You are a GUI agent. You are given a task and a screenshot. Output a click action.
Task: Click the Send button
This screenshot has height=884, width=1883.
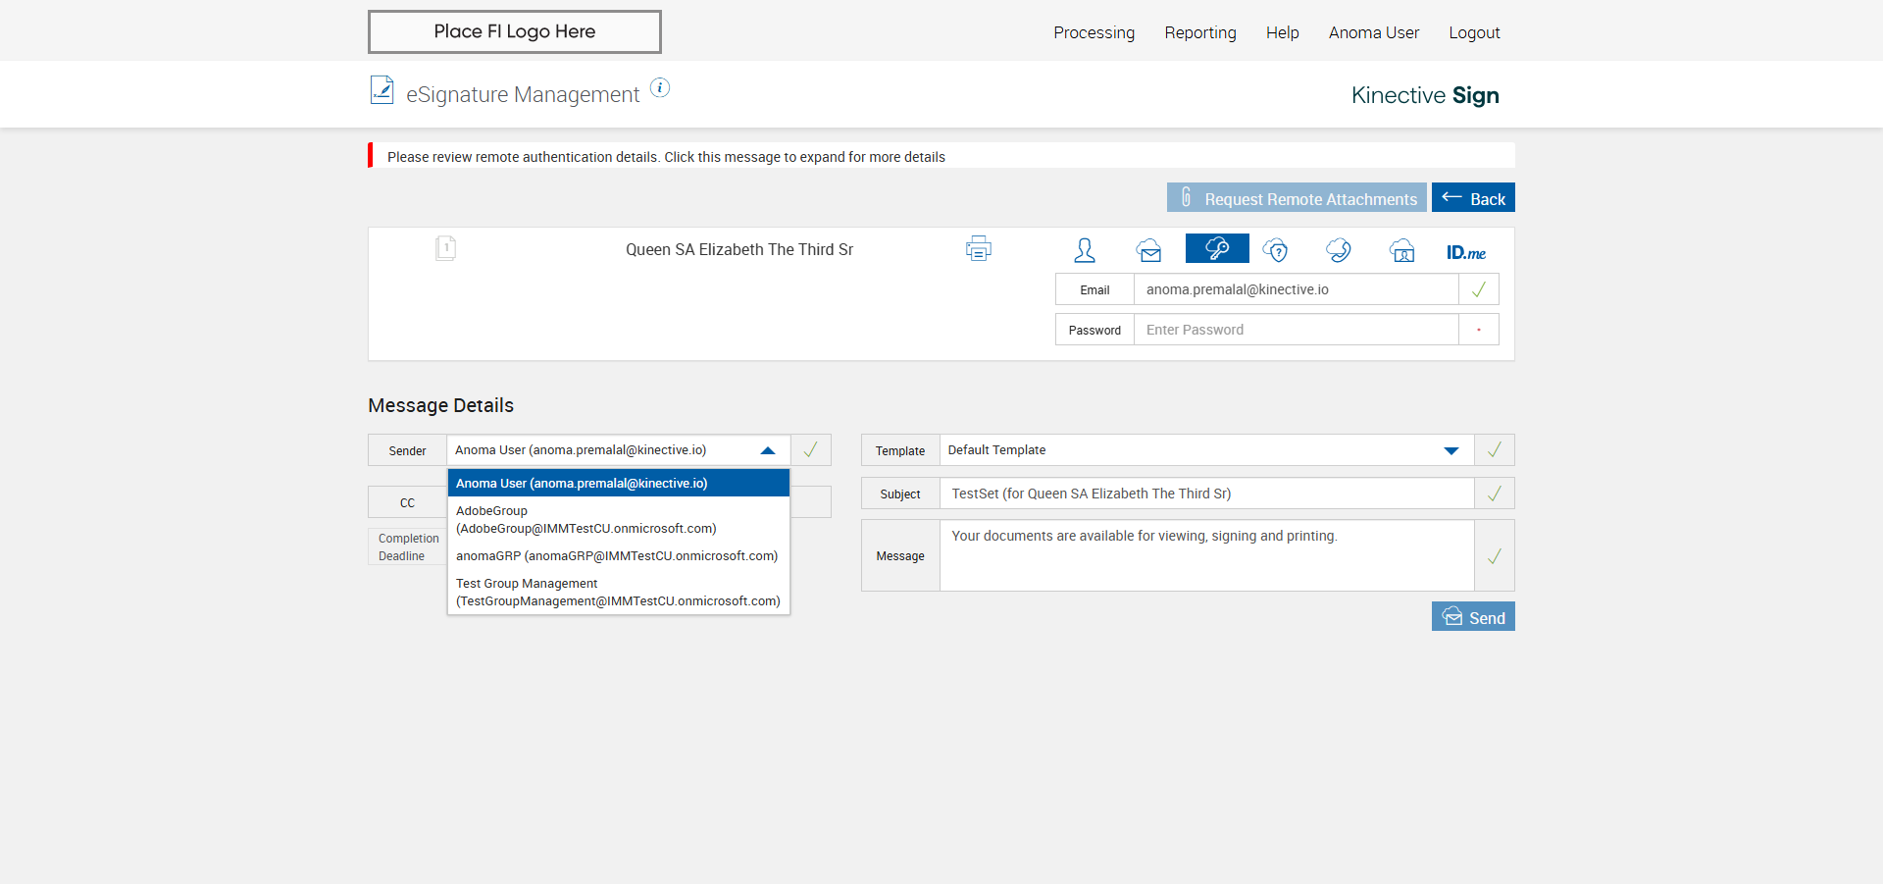(x=1472, y=617)
